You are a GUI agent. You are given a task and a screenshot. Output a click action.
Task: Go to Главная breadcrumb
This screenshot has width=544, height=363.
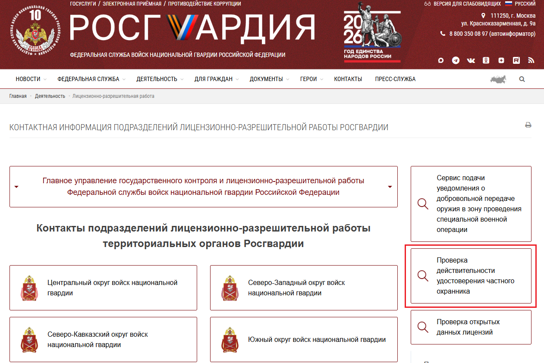(18, 96)
